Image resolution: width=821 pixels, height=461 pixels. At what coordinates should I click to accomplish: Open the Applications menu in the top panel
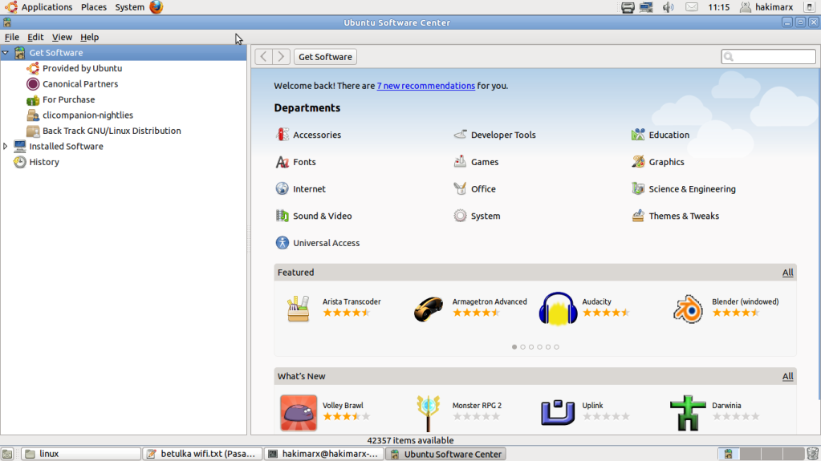47,6
